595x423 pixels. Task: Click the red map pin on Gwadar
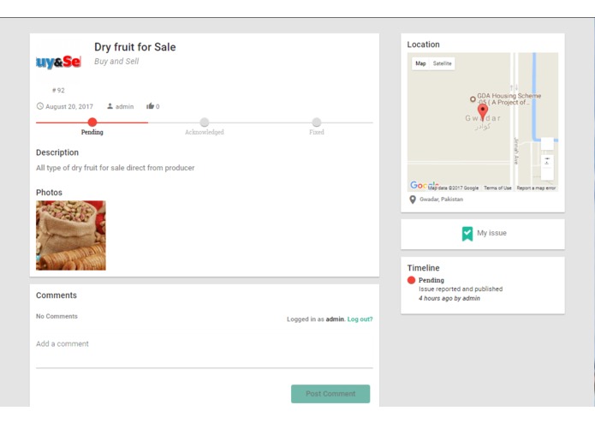tap(483, 111)
